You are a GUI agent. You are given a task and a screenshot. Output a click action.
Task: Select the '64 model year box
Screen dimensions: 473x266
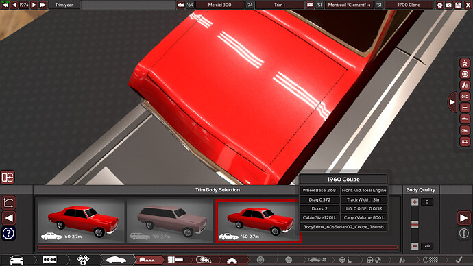tap(190, 5)
